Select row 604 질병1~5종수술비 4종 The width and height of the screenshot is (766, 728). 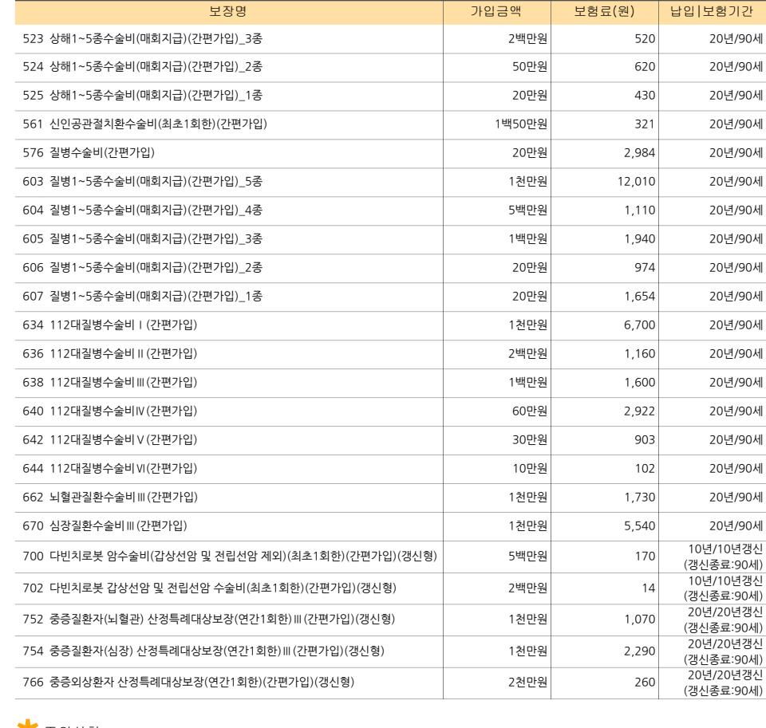[x=390, y=211]
